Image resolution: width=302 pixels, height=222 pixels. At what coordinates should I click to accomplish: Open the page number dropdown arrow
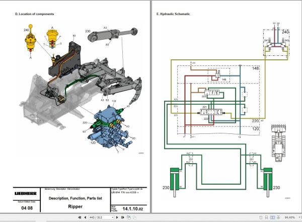(x=113, y=217)
